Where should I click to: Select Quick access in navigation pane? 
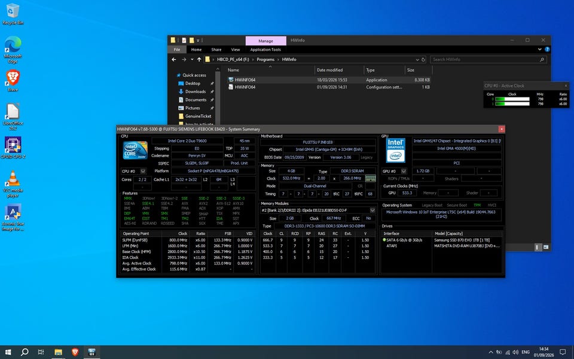click(x=194, y=75)
